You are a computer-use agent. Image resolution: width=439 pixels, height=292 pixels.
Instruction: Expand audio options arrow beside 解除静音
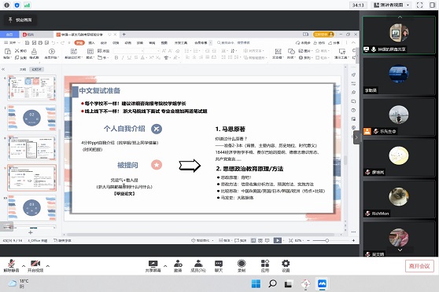tap(24, 266)
